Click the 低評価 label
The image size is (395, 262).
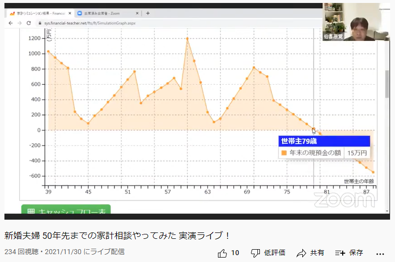275,253
